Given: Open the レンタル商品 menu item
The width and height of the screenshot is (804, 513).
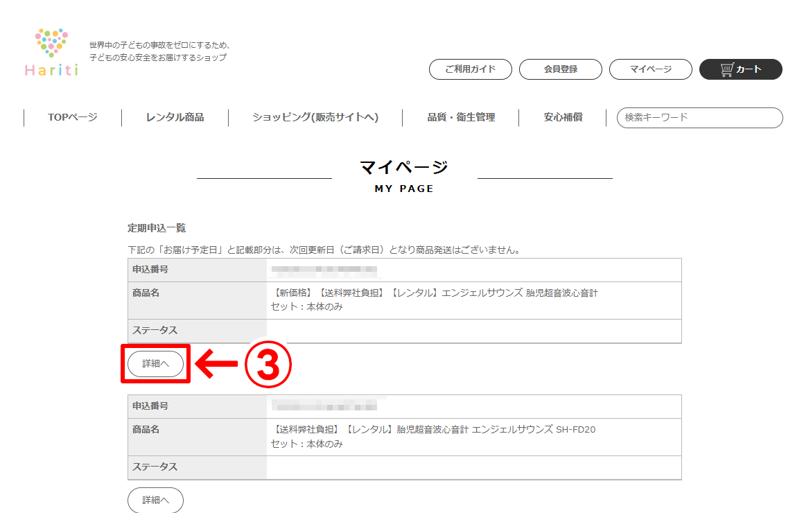Looking at the screenshot, I should click(175, 117).
